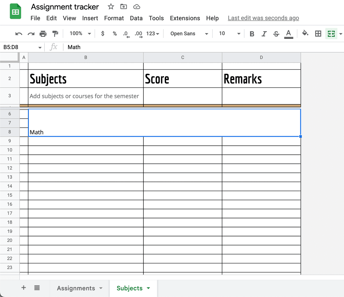Star the Assignment tracker document
Viewport: 344px width, 297px height.
pos(111,7)
